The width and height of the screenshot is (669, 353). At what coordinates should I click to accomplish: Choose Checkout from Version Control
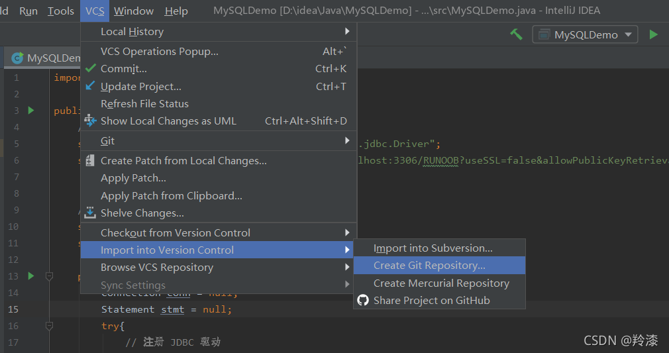click(219, 232)
